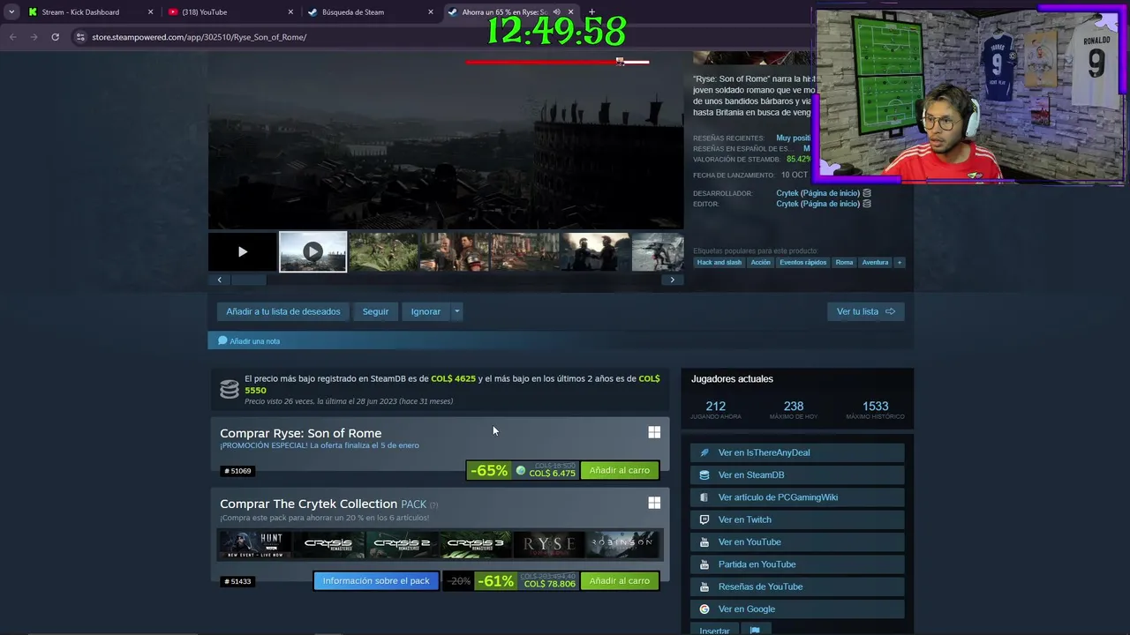The width and height of the screenshot is (1130, 635).
Task: Open the developer Crytek link
Action: pyautogui.click(x=817, y=193)
